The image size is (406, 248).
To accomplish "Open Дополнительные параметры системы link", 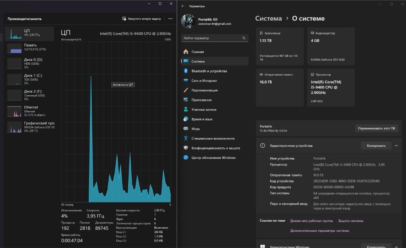I will coord(320,231).
